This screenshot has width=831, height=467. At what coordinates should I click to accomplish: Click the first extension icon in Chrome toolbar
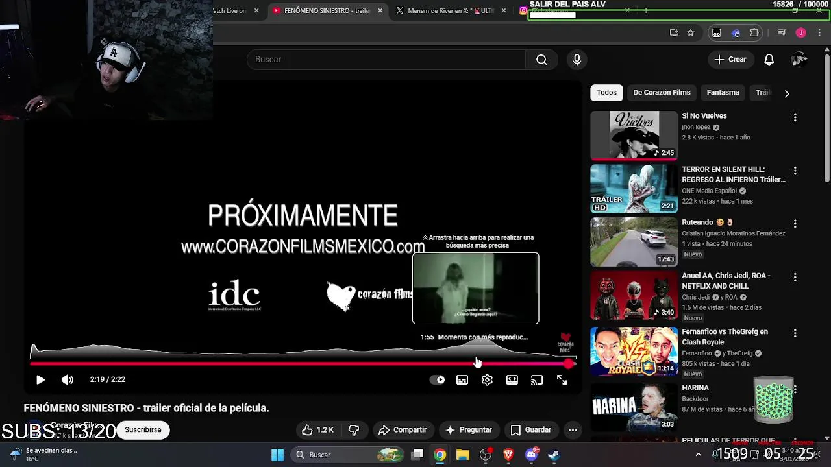pos(717,33)
